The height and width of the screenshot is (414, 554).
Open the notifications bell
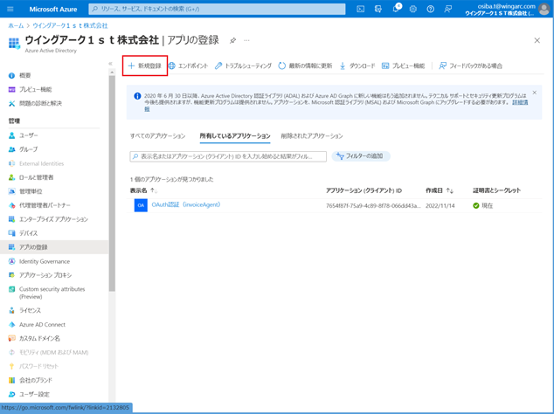pos(396,9)
